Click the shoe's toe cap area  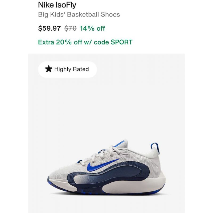(57, 175)
